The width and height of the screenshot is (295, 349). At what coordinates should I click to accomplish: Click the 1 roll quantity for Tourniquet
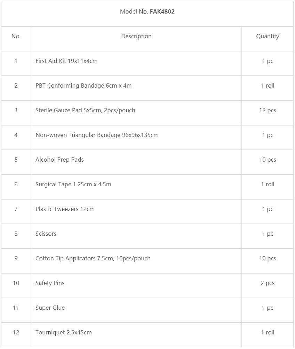point(268,333)
